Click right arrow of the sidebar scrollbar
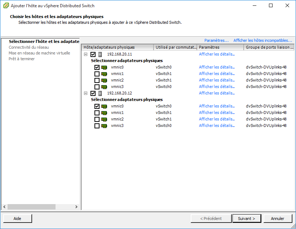This screenshot has height=229, width=296. 76,207
